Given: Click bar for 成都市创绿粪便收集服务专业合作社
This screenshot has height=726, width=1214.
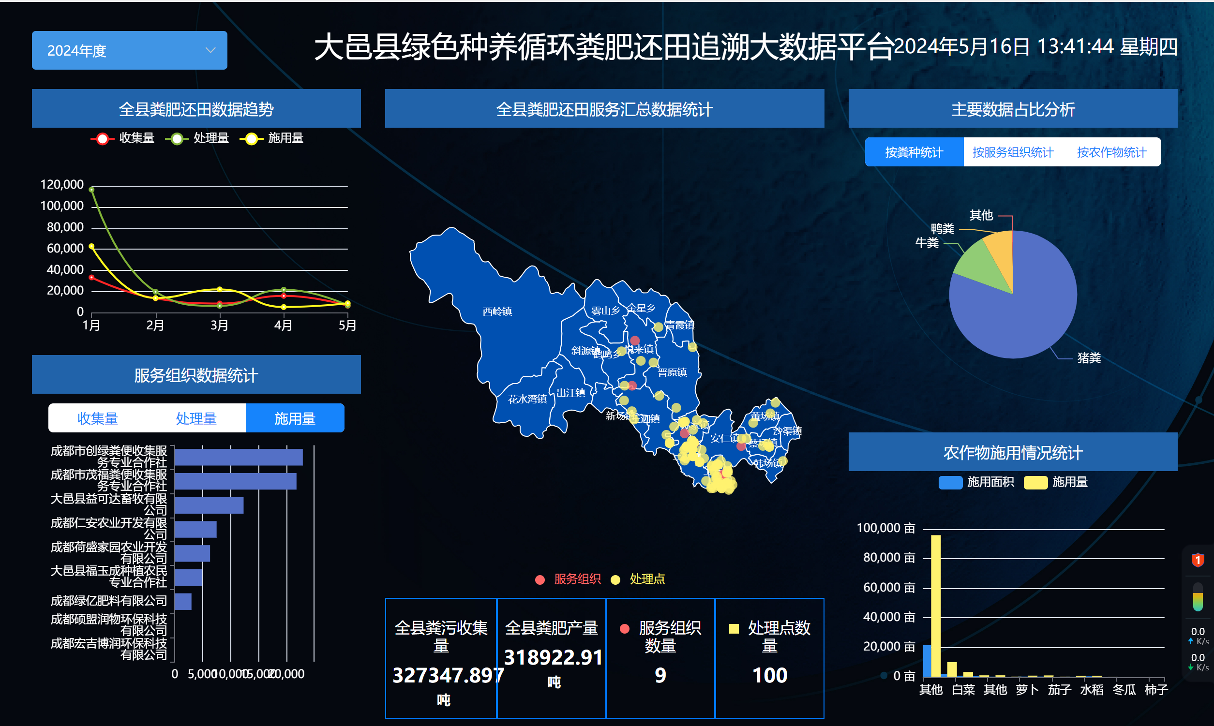Looking at the screenshot, I should coord(239,458).
